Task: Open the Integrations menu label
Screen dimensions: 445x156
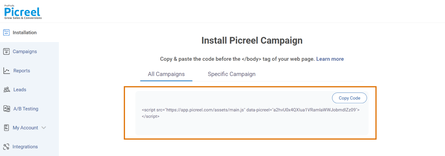Action: click(x=25, y=147)
